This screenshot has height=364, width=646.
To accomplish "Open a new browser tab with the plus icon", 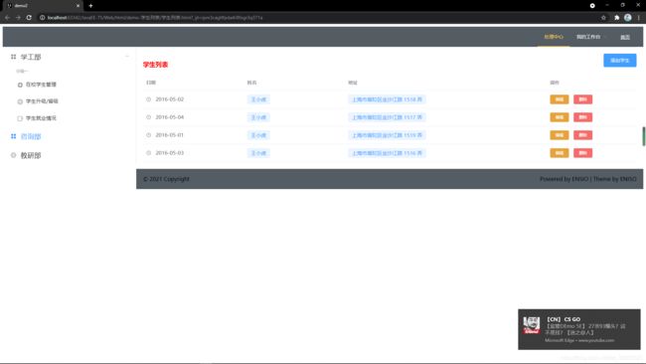I will pyautogui.click(x=90, y=6).
